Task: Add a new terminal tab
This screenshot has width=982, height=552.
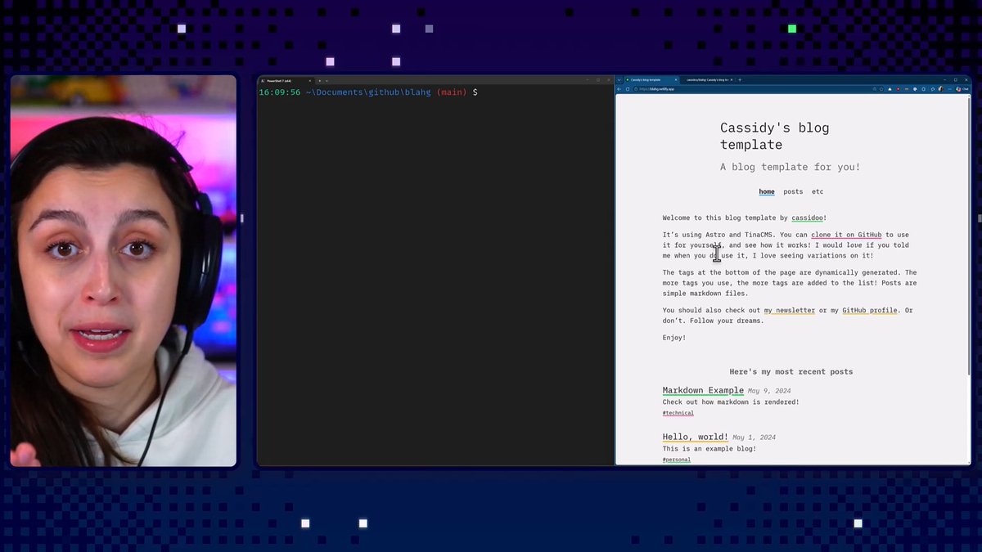Action: [x=319, y=80]
